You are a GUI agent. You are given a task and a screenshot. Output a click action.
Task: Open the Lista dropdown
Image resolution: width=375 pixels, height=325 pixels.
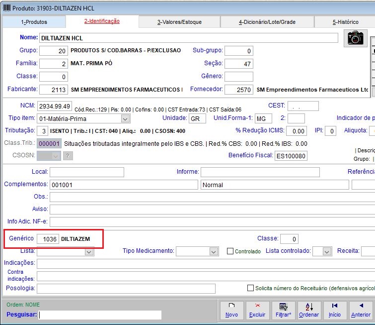pyautogui.click(x=89, y=252)
